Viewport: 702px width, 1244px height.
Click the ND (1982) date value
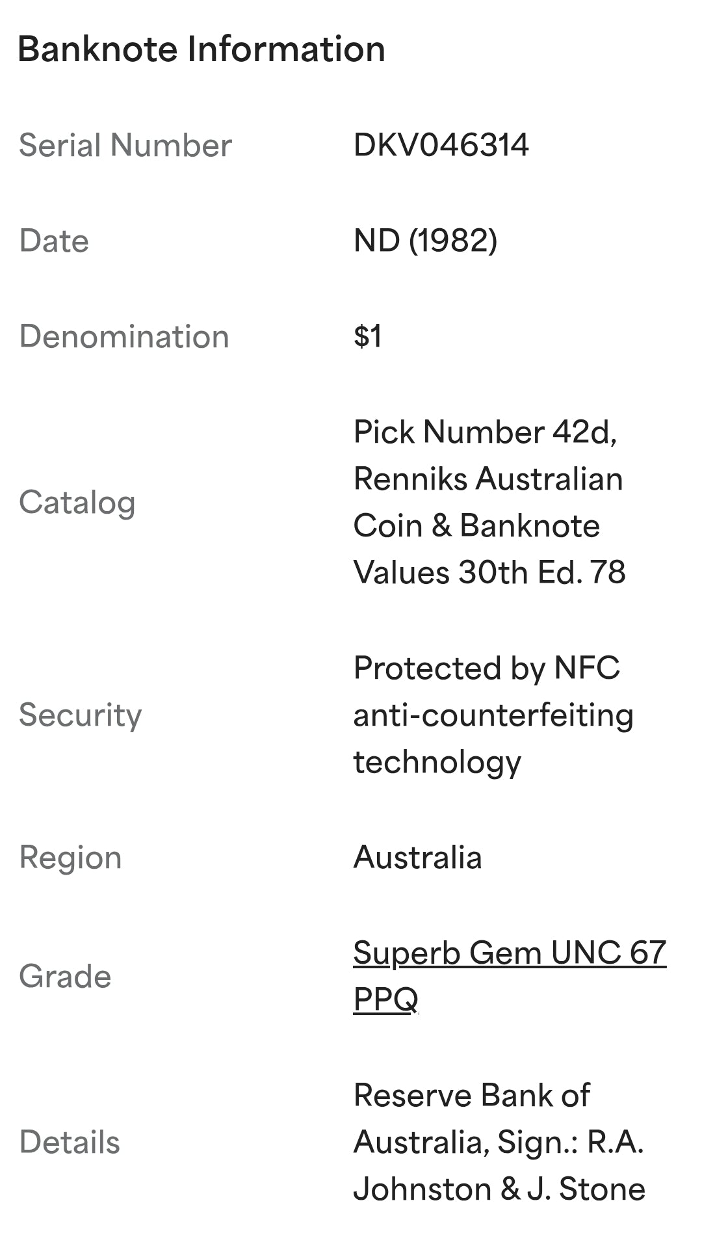click(x=425, y=241)
